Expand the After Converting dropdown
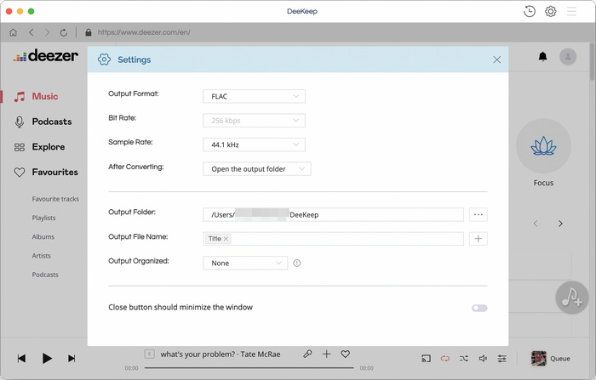Screen dimensions: 596x380 (x=257, y=169)
